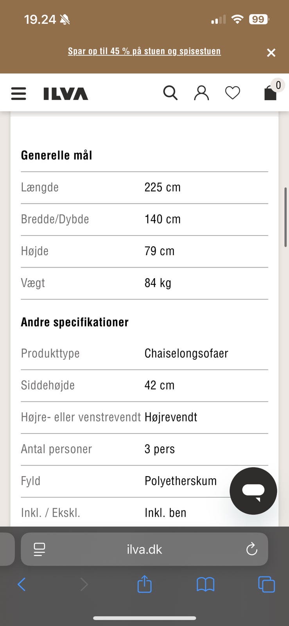Close the promotional banner

[x=271, y=53]
